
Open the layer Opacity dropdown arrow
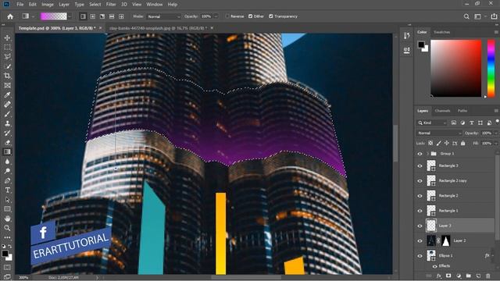(495, 133)
